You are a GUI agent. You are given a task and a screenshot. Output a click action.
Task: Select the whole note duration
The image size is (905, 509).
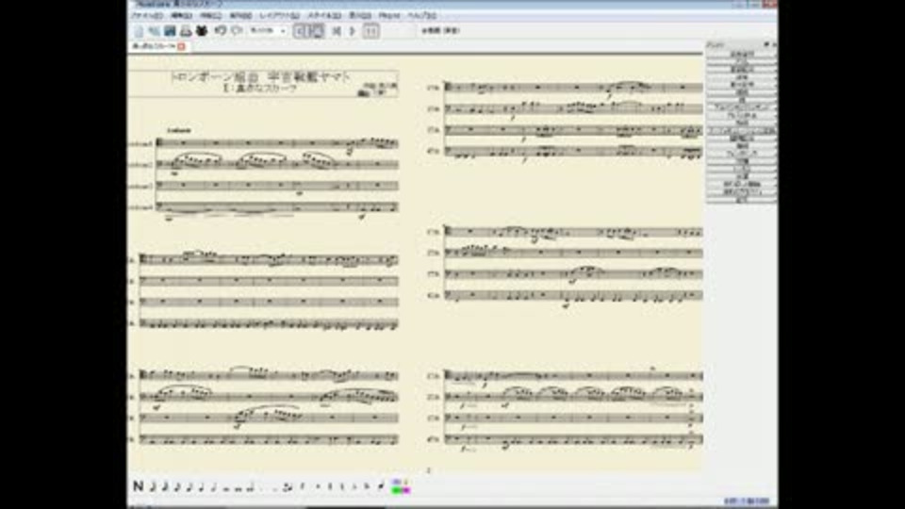tap(226, 487)
